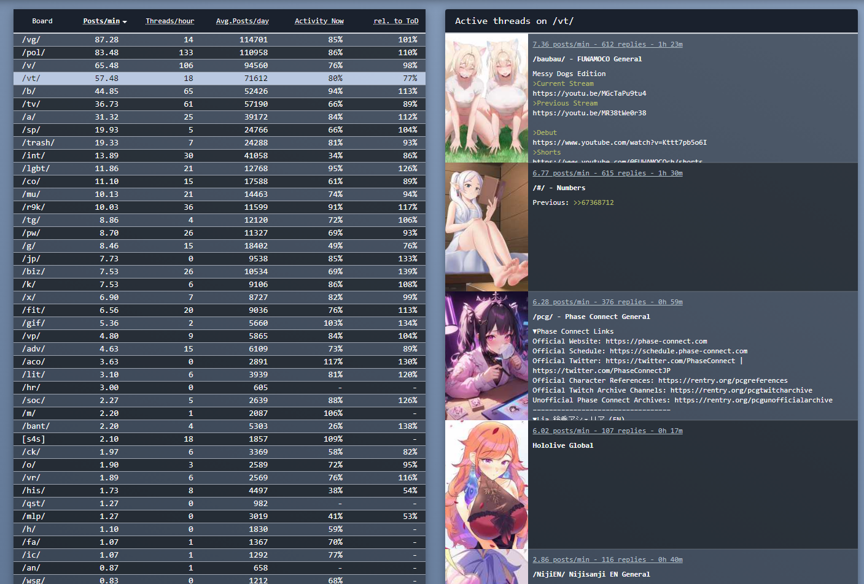Select the /trash/ board row
The width and height of the screenshot is (864, 584).
coord(219,143)
